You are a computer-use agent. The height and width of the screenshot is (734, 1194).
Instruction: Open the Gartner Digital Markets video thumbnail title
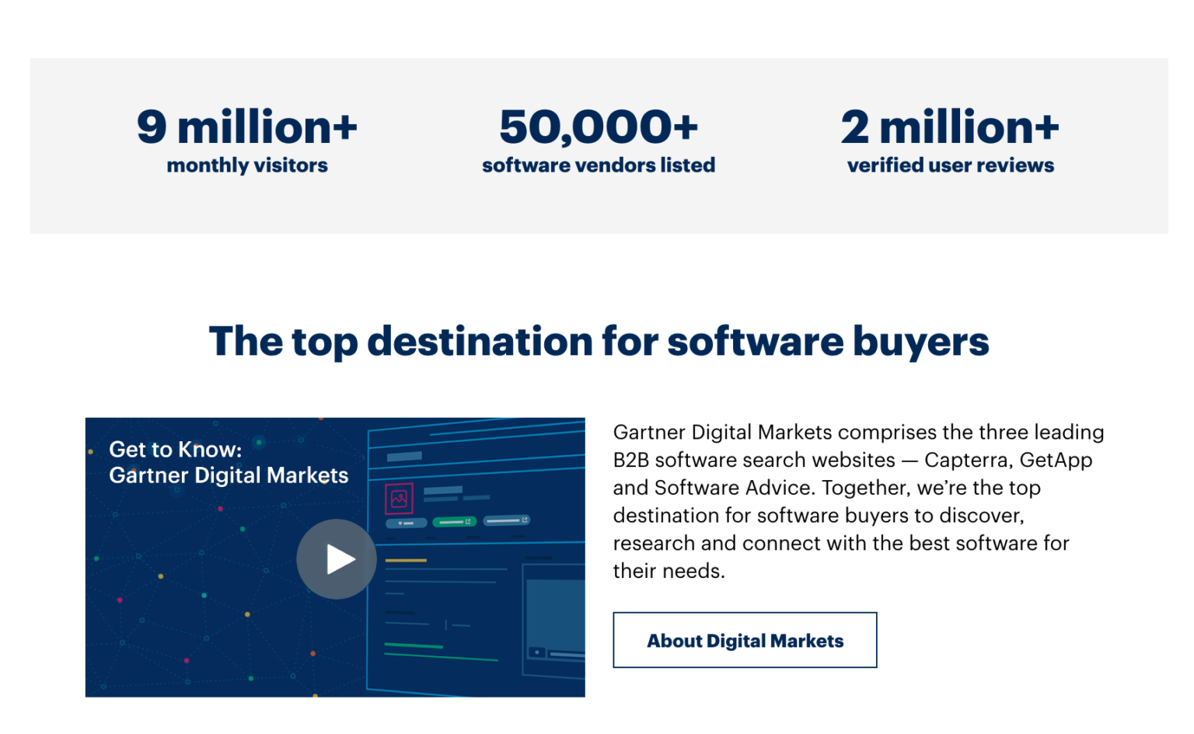click(x=229, y=462)
